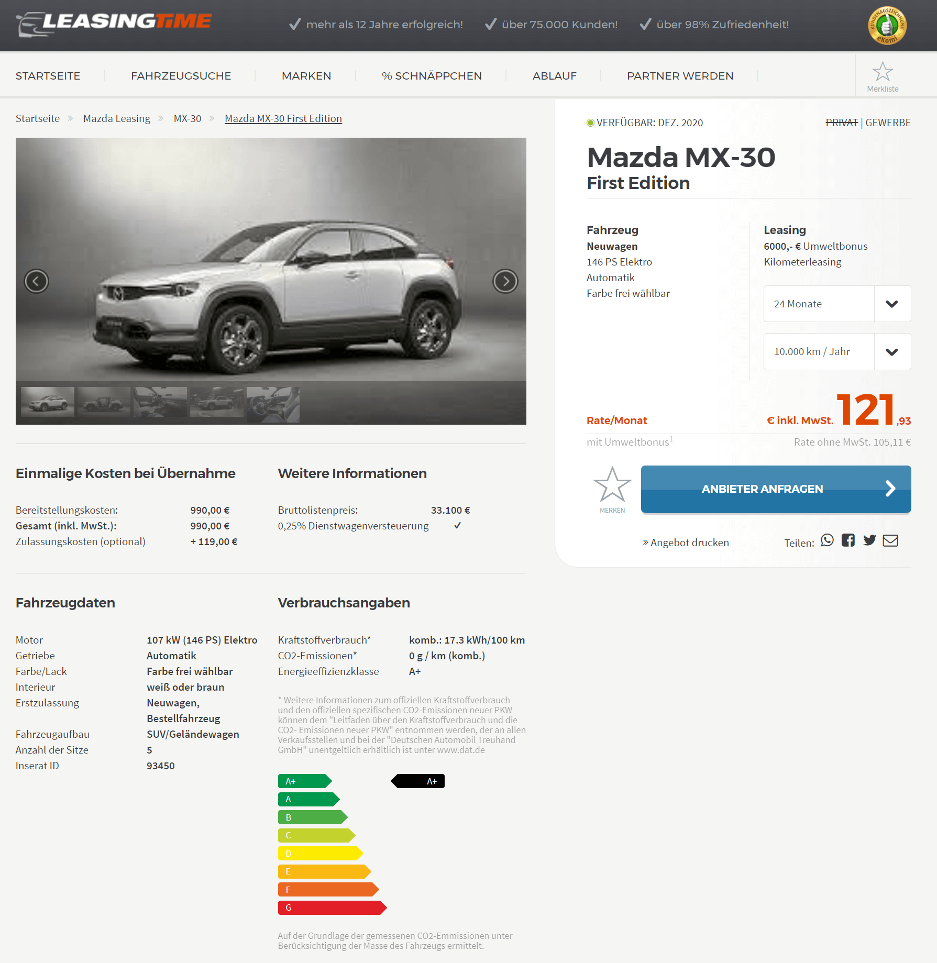Open % SCHNÄPPCHEN menu item
The width and height of the screenshot is (937, 963).
click(432, 76)
